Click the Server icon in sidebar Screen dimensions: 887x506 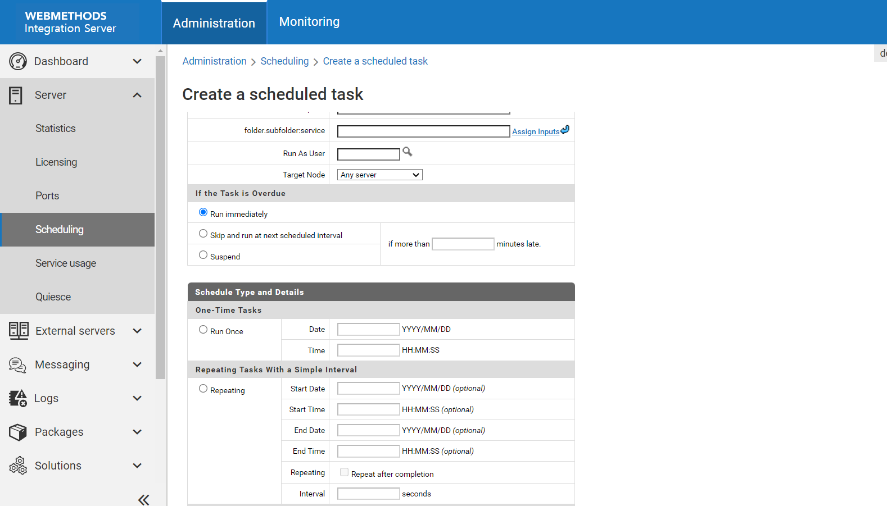tap(16, 95)
